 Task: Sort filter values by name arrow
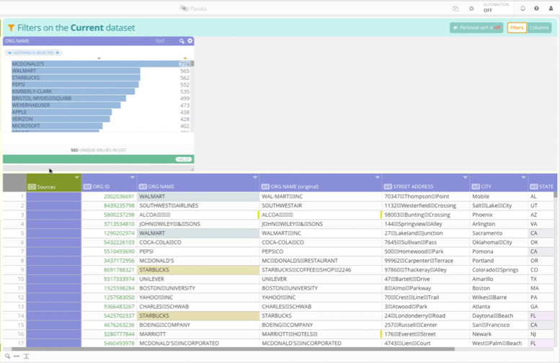pos(99,58)
